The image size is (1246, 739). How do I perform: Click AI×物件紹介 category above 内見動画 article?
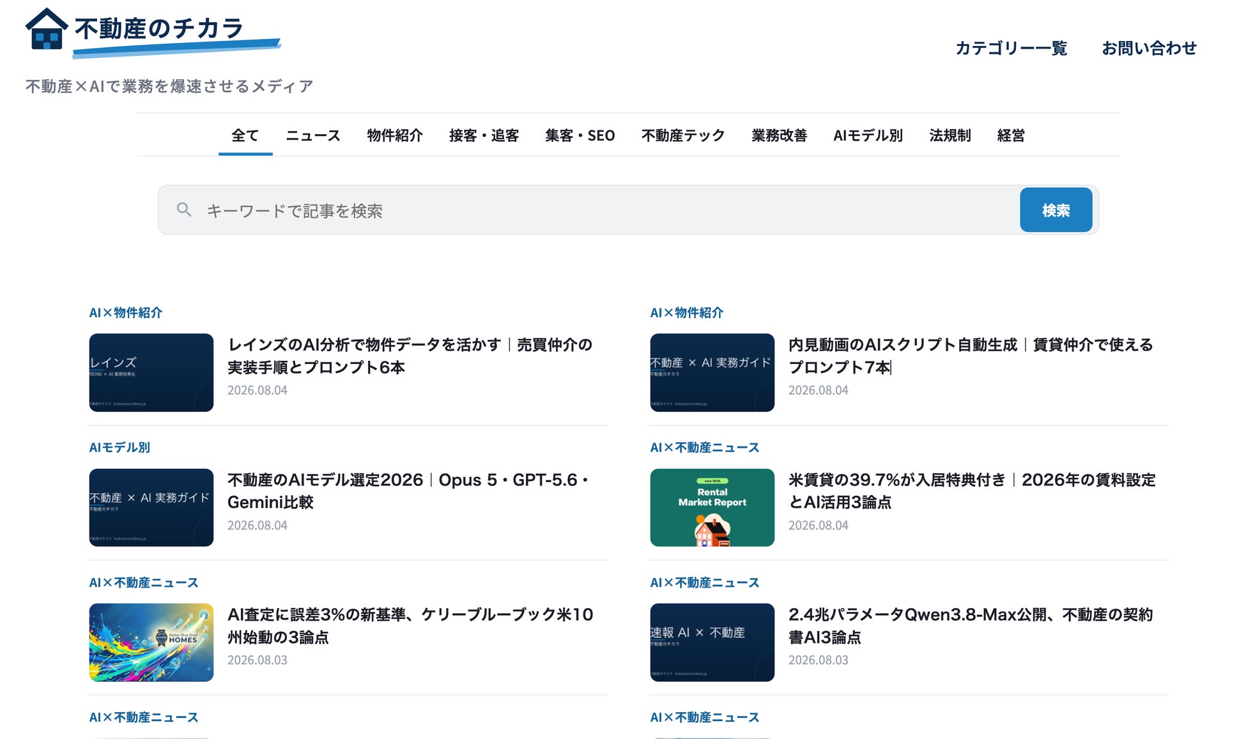point(687,313)
